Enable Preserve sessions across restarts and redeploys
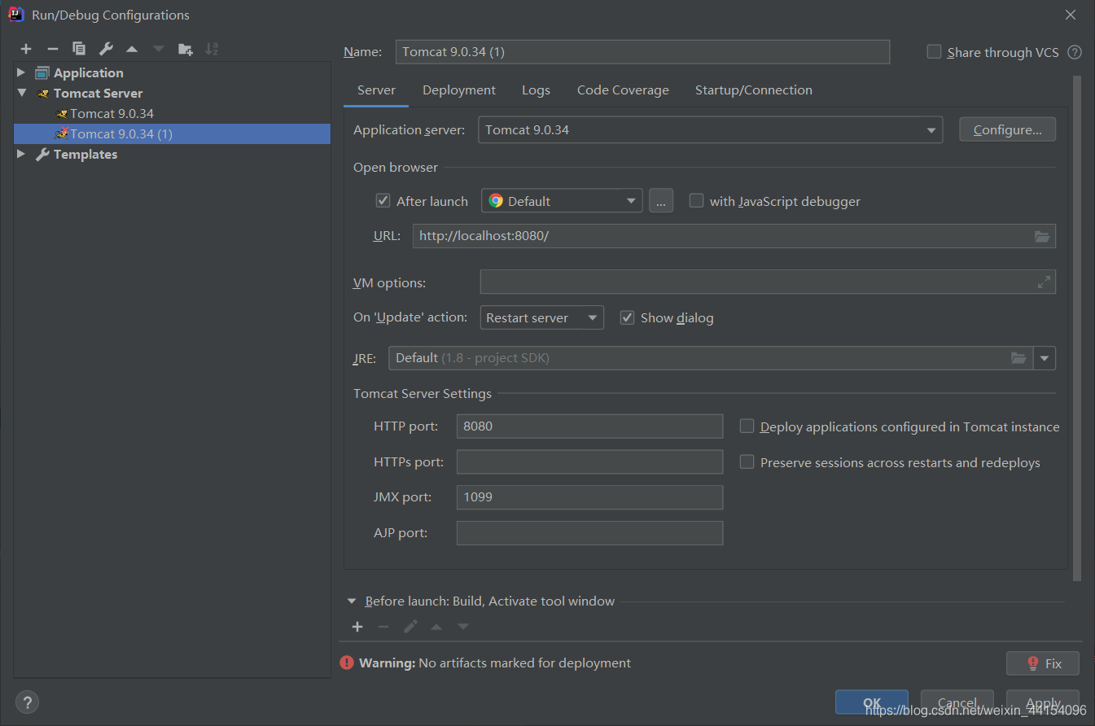1095x726 pixels. point(747,461)
